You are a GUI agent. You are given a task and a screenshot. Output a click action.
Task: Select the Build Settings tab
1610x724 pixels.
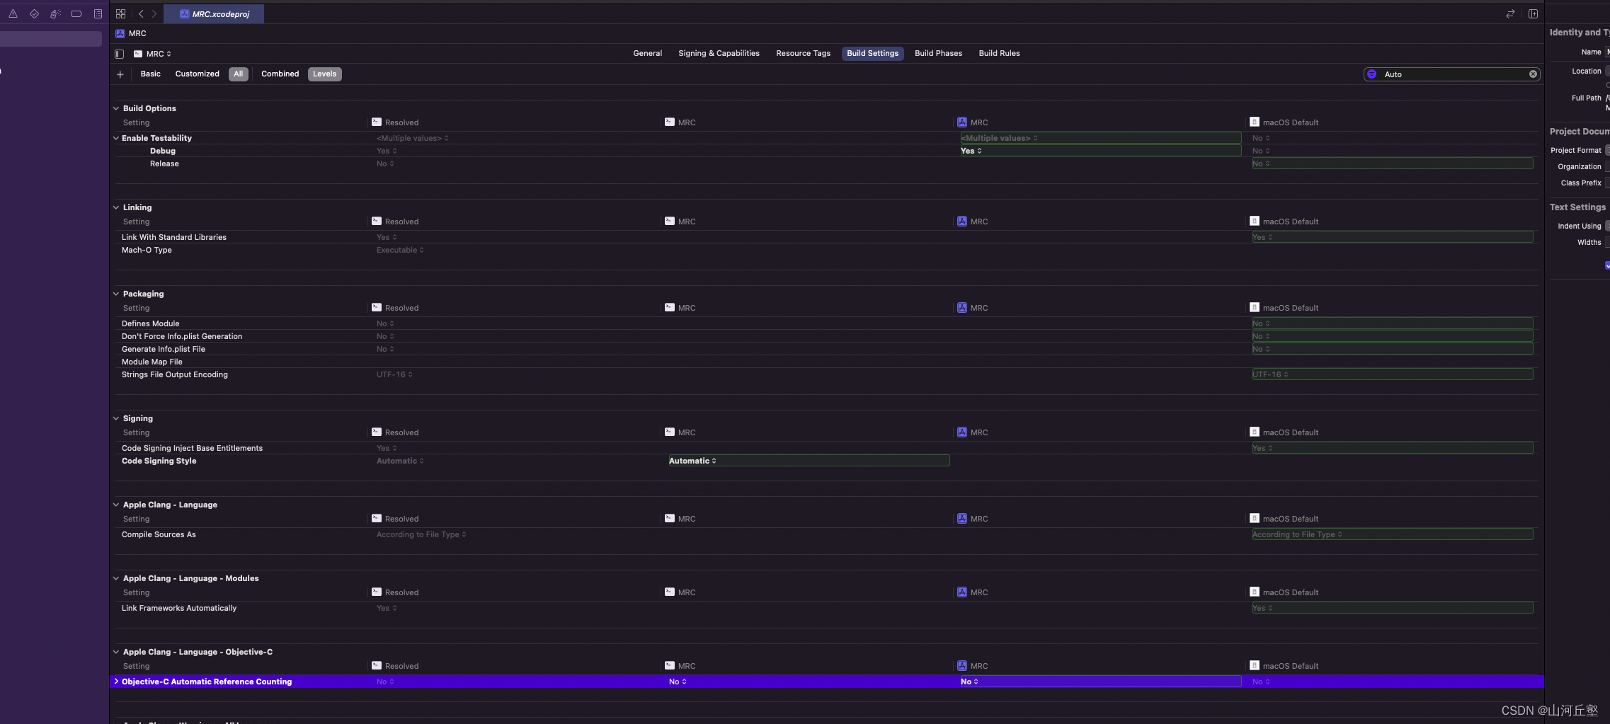click(x=872, y=53)
